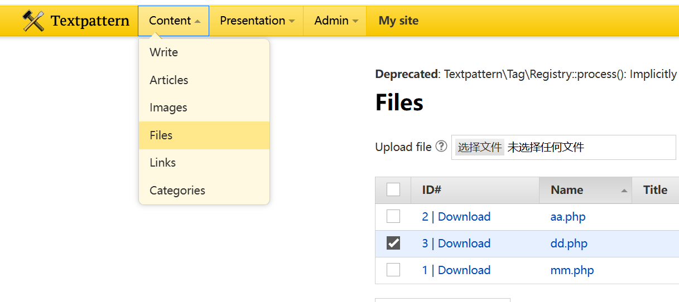Uncheck the checkbox for dd.php row
Image resolution: width=679 pixels, height=302 pixels.
click(x=393, y=243)
